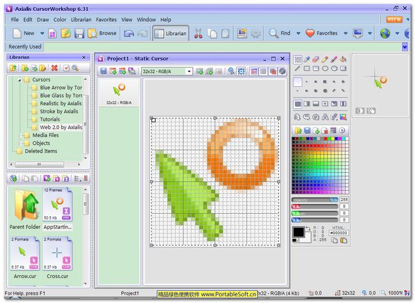Viewport: 415px width, 303px height.
Task: Collapse the Cursors tree folder
Action: 19,80
